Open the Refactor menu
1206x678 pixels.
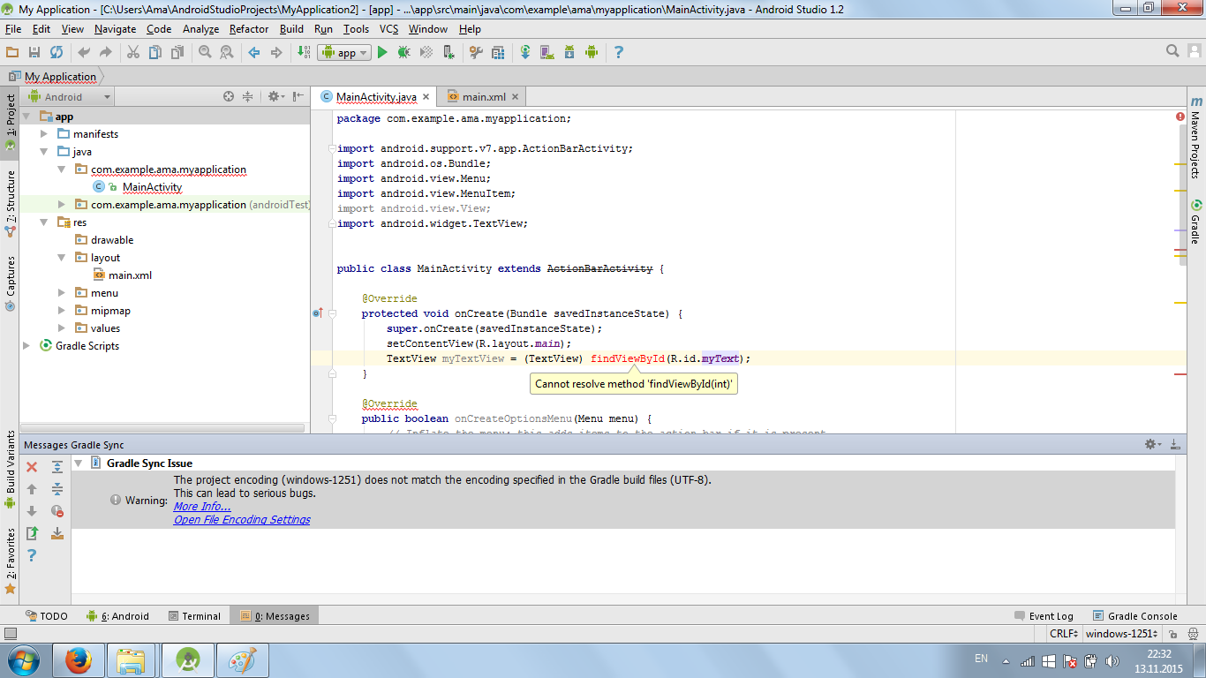tap(249, 29)
